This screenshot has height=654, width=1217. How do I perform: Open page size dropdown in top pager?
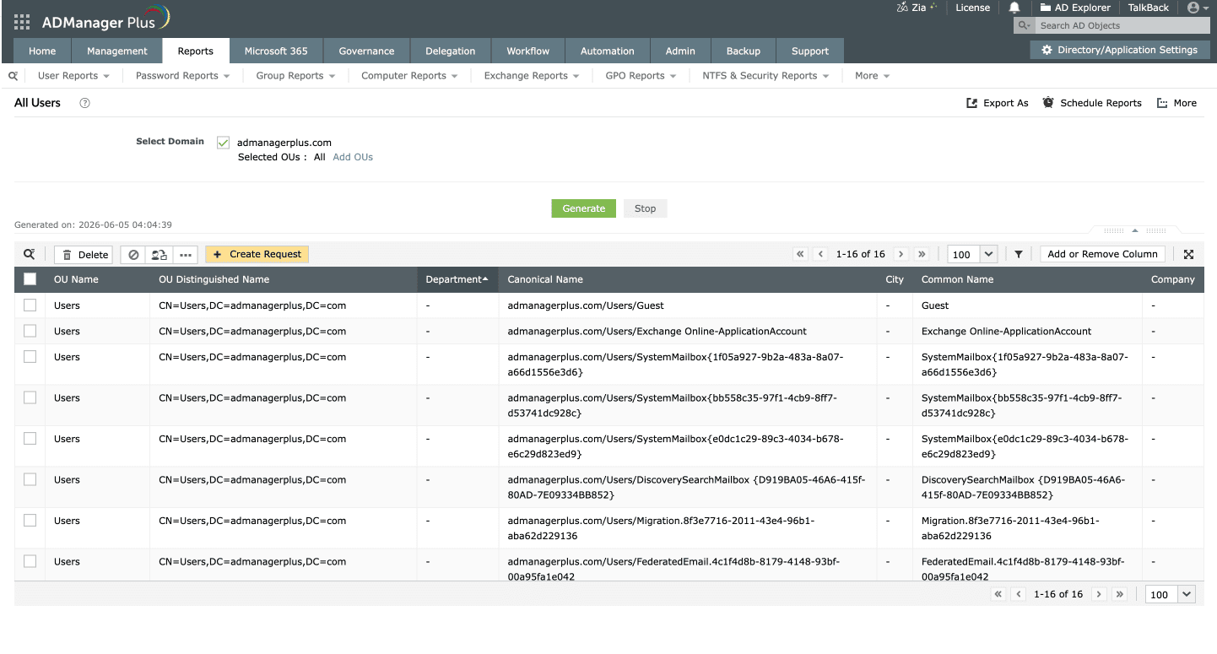[989, 254]
